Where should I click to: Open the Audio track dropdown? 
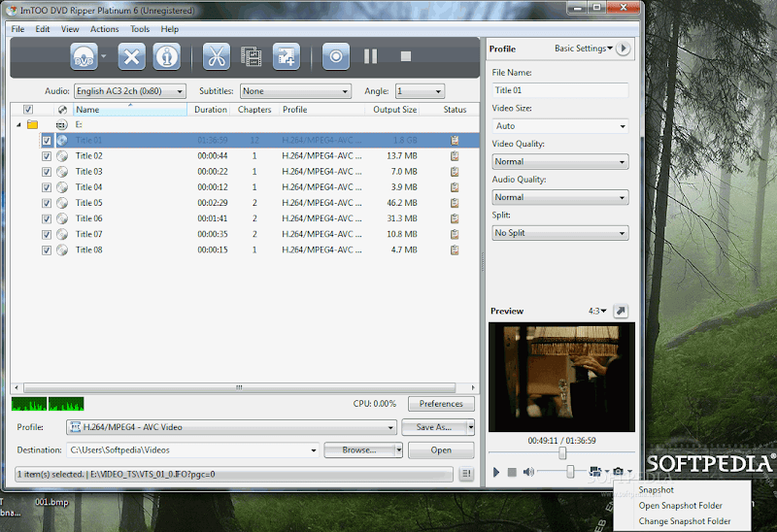pos(130,91)
